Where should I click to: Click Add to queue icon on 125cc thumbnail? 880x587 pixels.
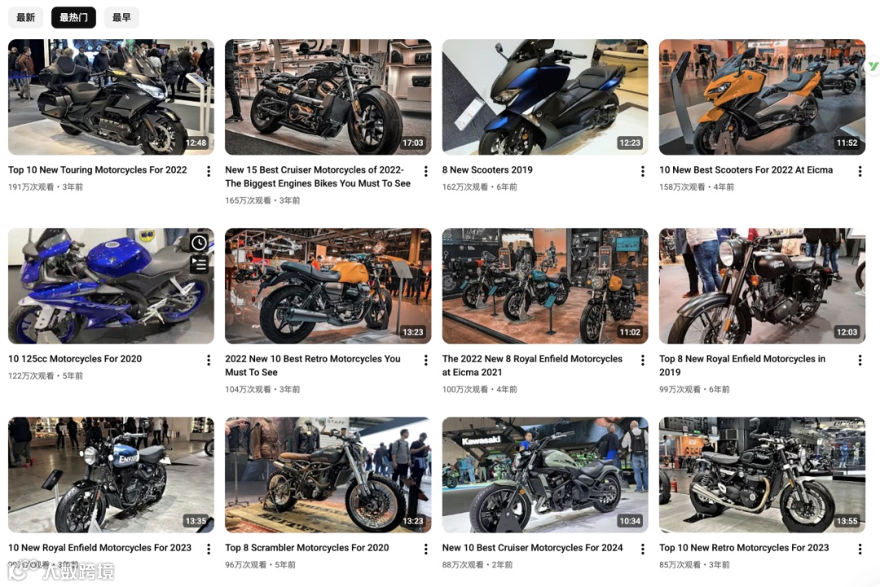[200, 264]
